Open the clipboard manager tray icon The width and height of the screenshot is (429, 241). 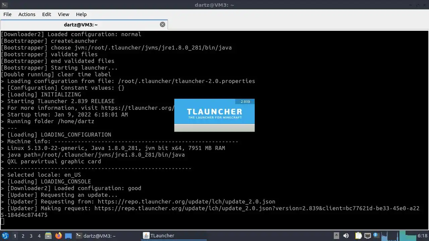[x=358, y=236]
